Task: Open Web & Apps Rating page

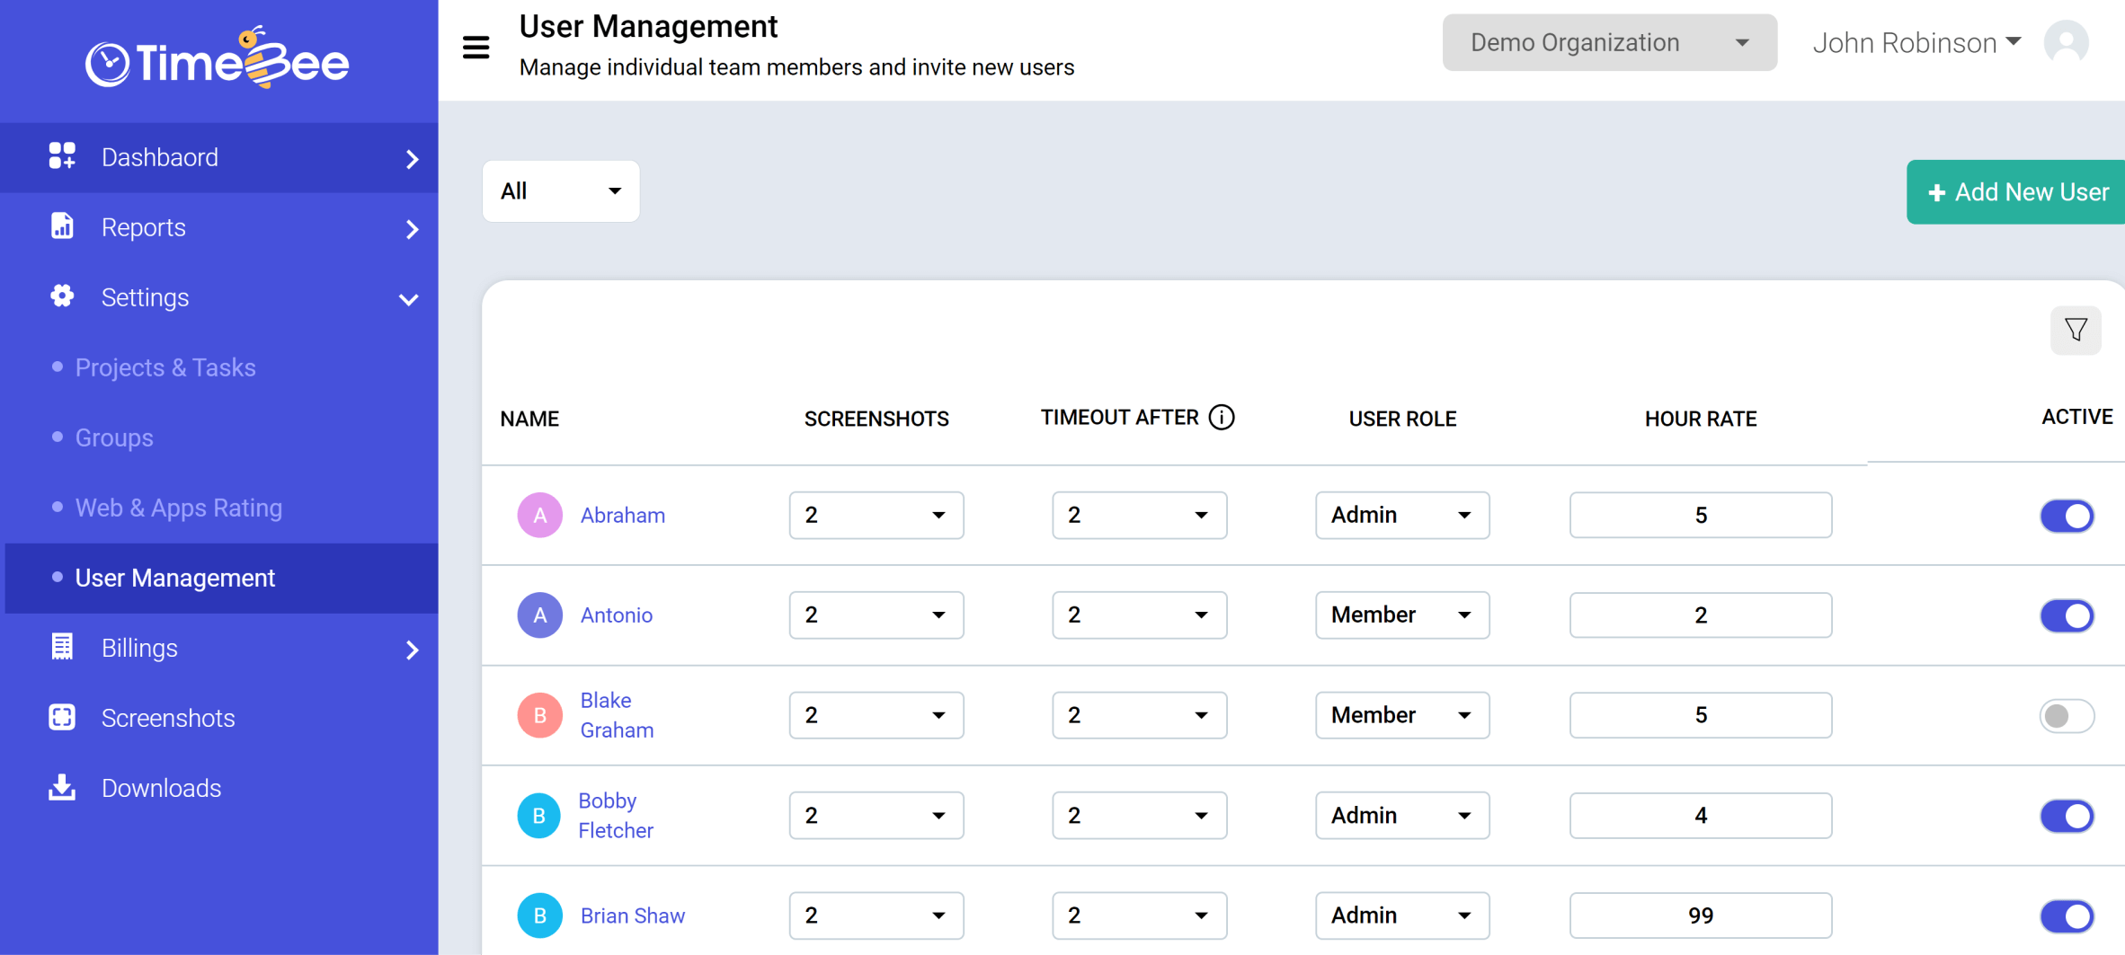Action: click(x=179, y=508)
